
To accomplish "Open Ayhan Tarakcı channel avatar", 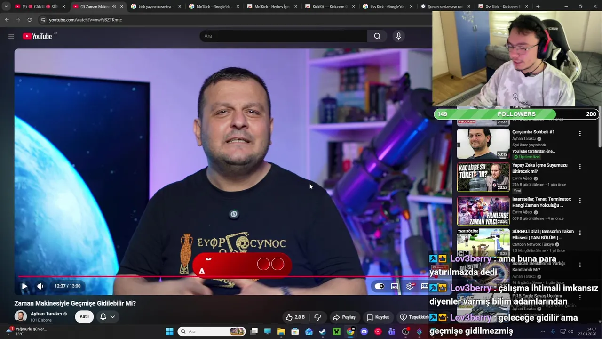I will click(21, 316).
